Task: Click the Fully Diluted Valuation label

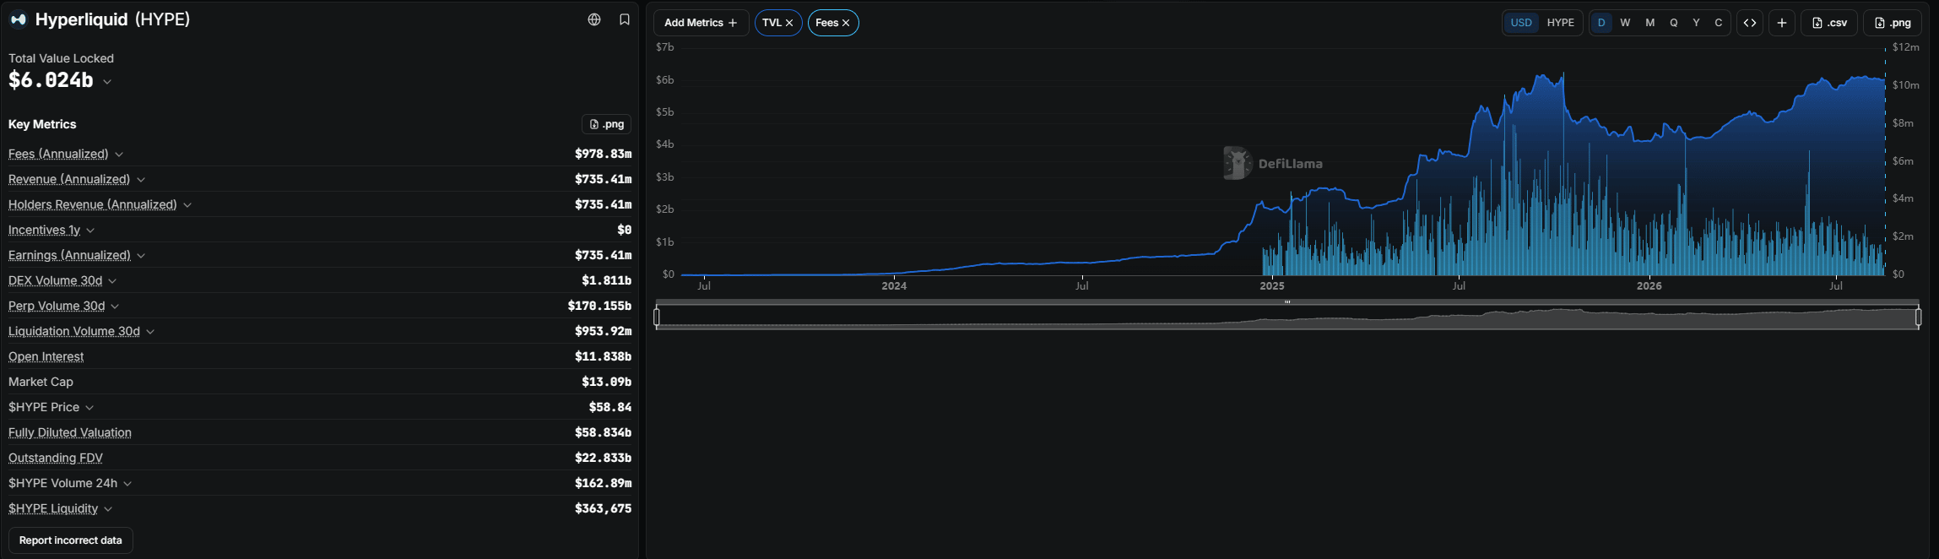Action: (x=70, y=432)
